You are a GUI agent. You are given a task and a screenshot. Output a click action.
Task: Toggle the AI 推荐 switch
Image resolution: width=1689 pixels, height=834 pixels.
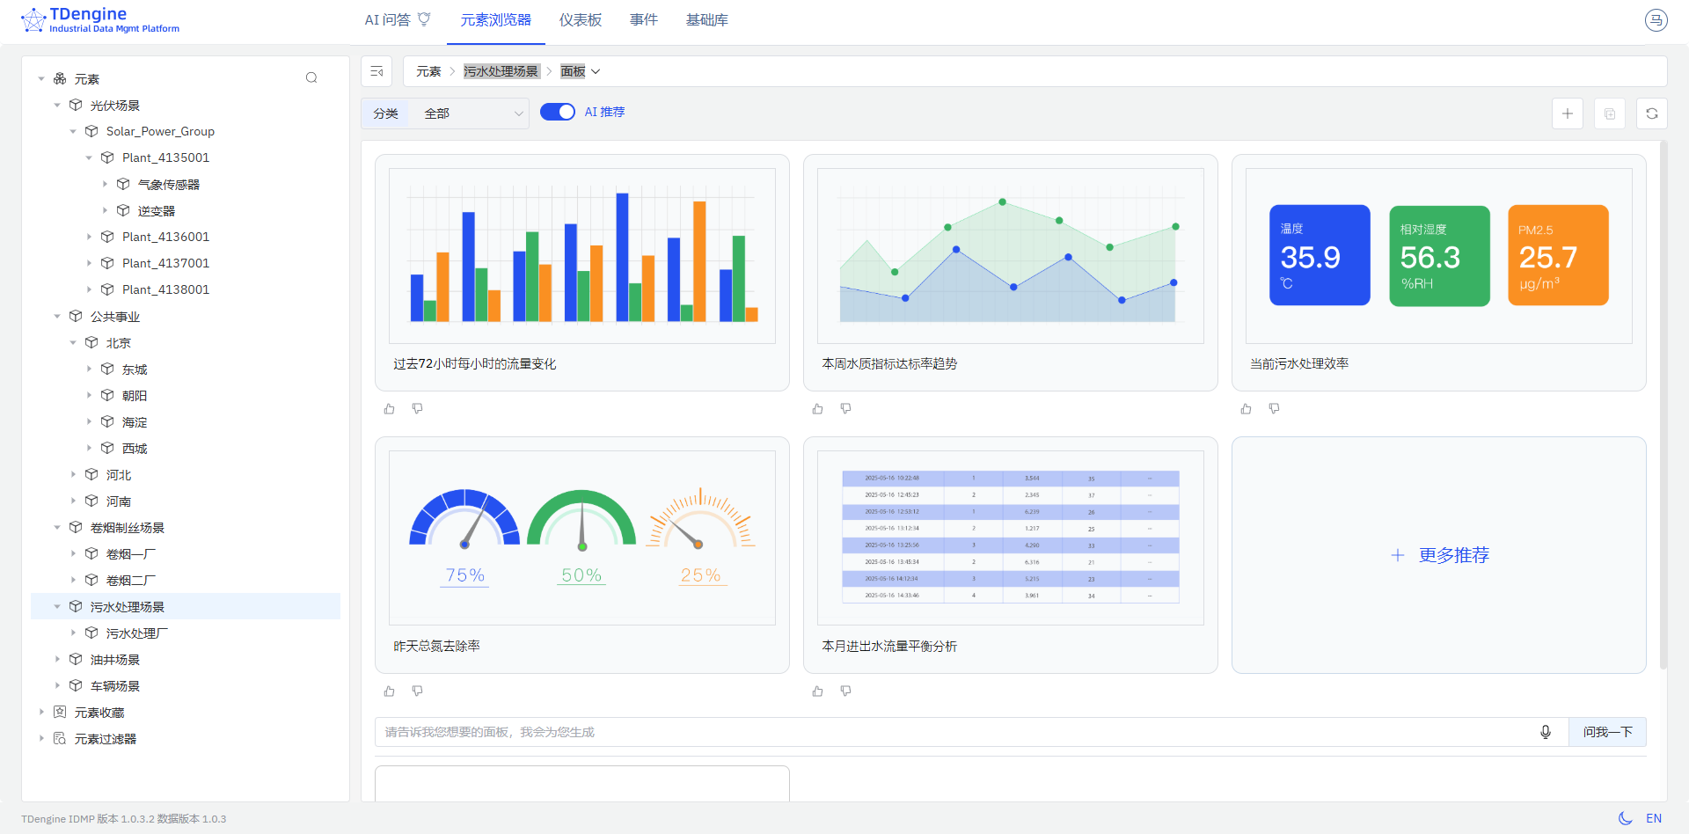pos(558,112)
